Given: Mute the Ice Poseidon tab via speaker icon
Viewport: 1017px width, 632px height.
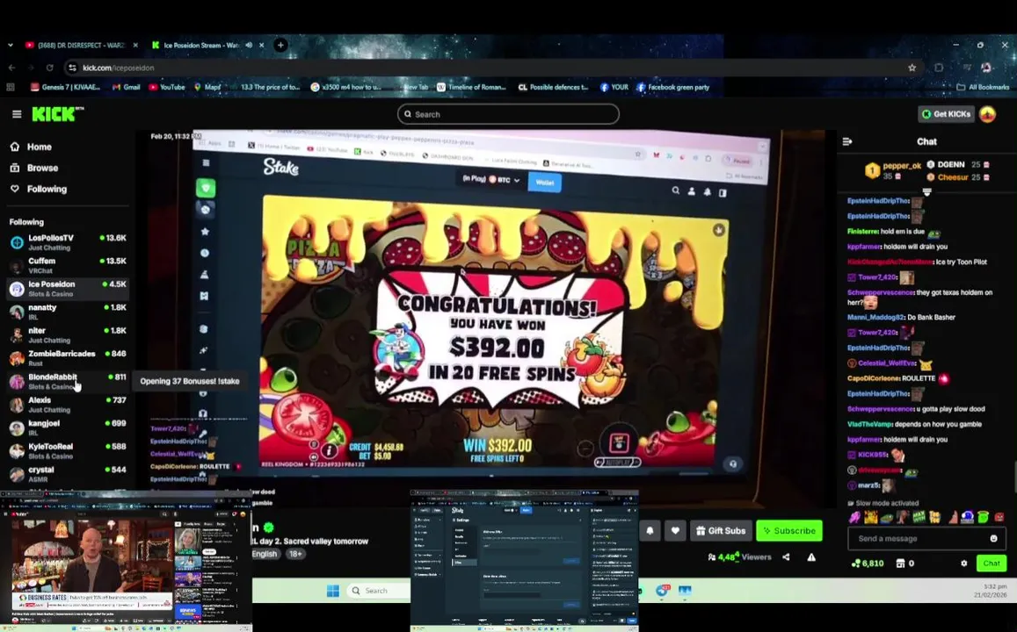Looking at the screenshot, I should (249, 46).
